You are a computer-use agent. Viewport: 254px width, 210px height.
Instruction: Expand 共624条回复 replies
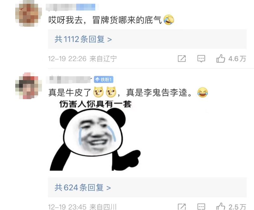pyautogui.click(x=83, y=188)
